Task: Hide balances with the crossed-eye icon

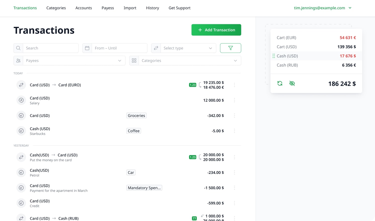Action: [x=292, y=83]
